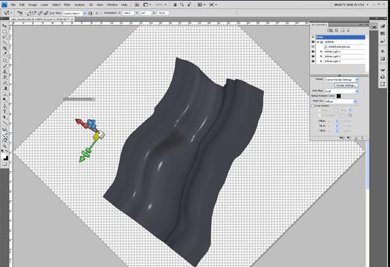Click the Orientation X input field

point(129,13)
